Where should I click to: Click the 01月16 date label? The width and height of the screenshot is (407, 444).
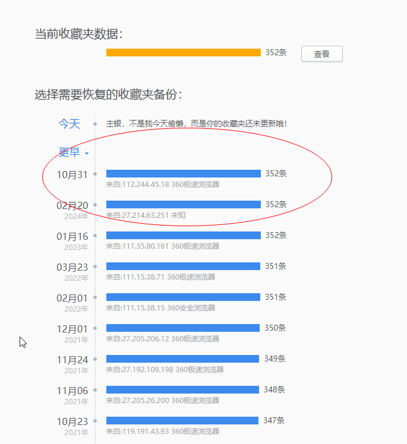pyautogui.click(x=72, y=236)
